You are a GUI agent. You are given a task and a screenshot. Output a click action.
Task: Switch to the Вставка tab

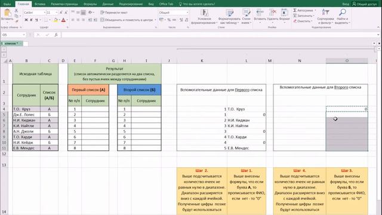(x=40, y=4)
